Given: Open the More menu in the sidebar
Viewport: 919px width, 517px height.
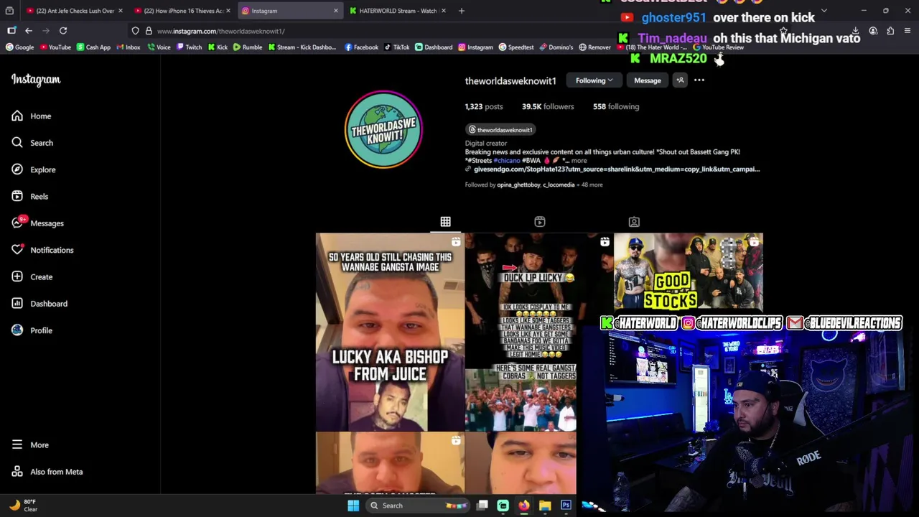Looking at the screenshot, I should click(x=30, y=445).
